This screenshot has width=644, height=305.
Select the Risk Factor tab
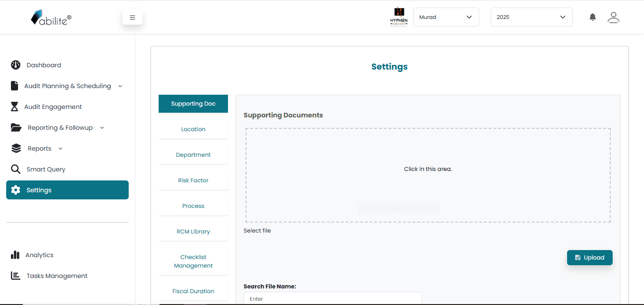click(x=193, y=180)
